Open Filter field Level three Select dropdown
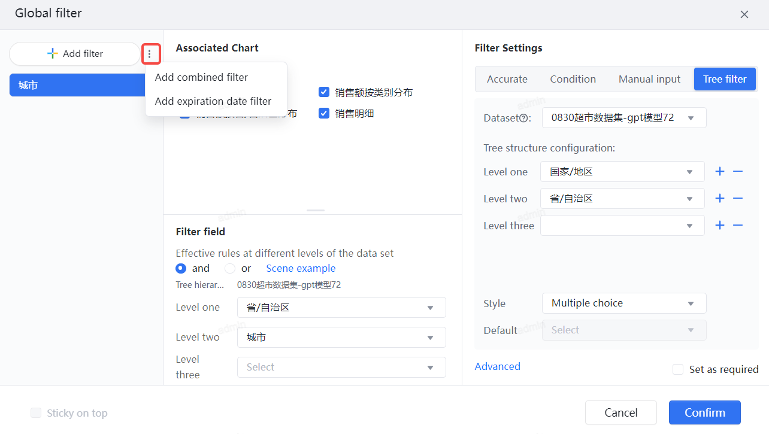Viewport: 769px width, 434px height. point(341,368)
